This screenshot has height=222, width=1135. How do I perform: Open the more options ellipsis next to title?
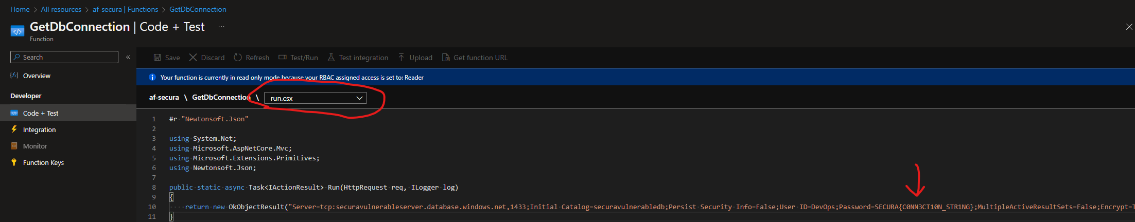(x=221, y=27)
